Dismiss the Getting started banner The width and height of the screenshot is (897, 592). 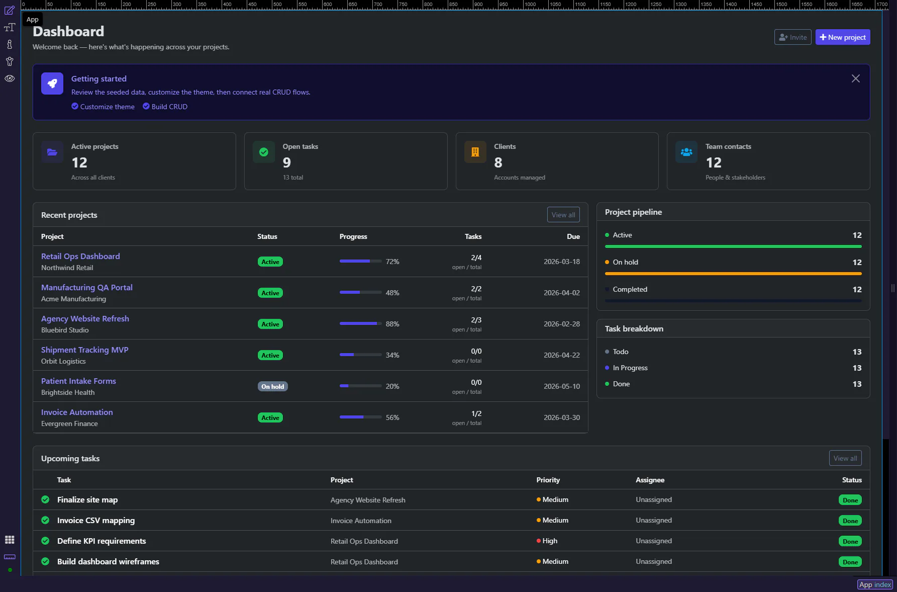855,78
